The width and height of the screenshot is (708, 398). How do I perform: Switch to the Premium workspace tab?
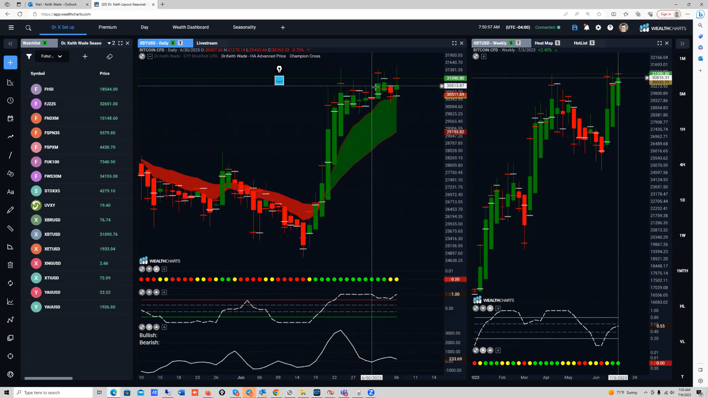(108, 27)
